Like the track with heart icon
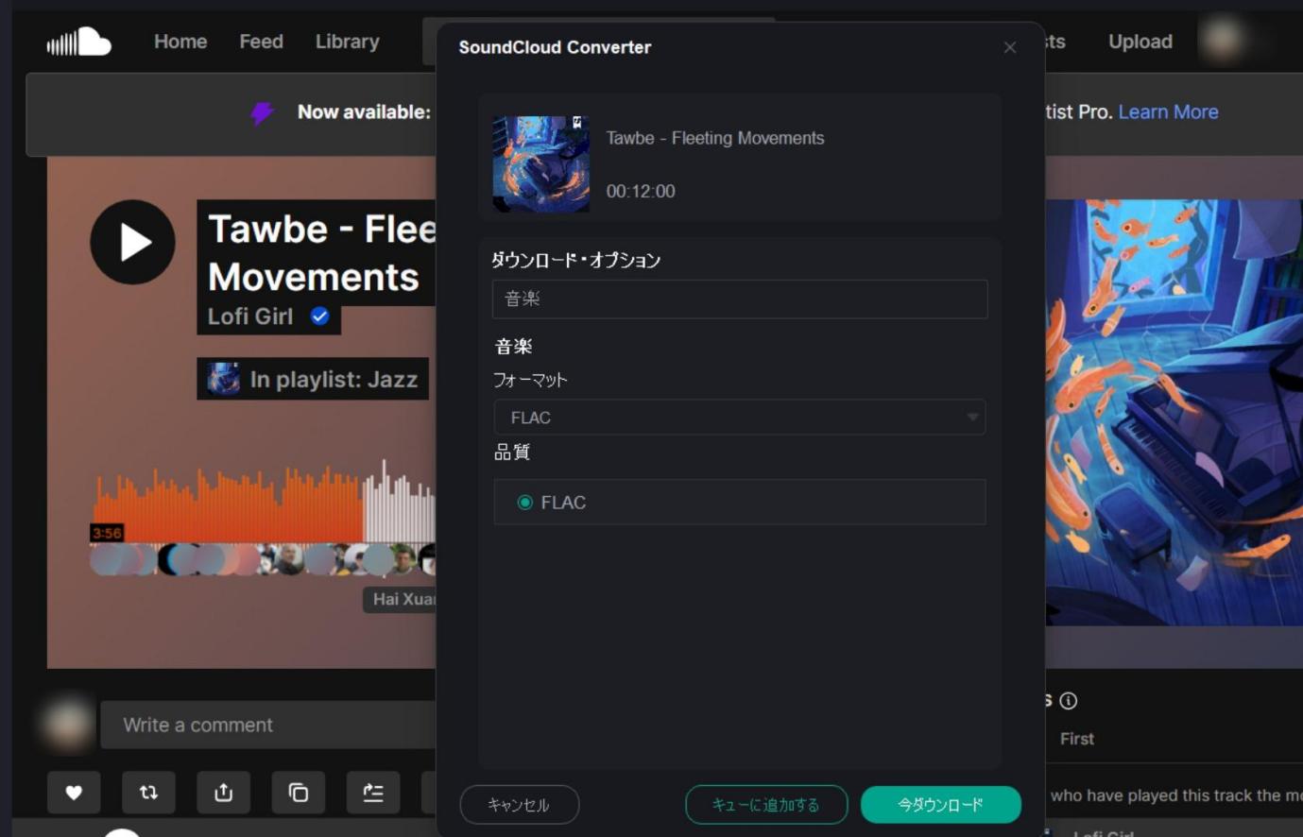 74,793
